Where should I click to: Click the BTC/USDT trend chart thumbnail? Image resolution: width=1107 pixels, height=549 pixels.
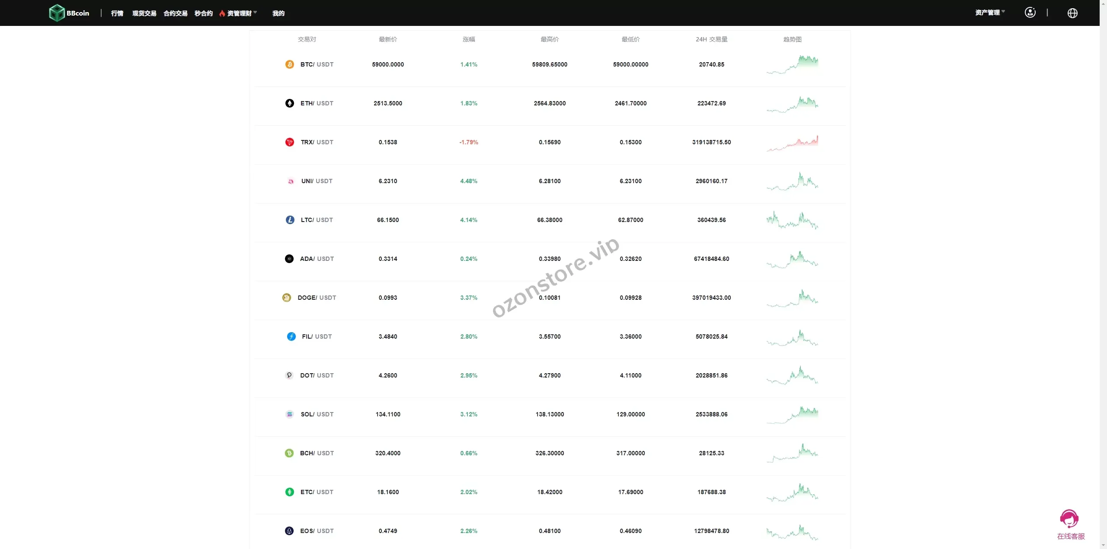point(792,64)
